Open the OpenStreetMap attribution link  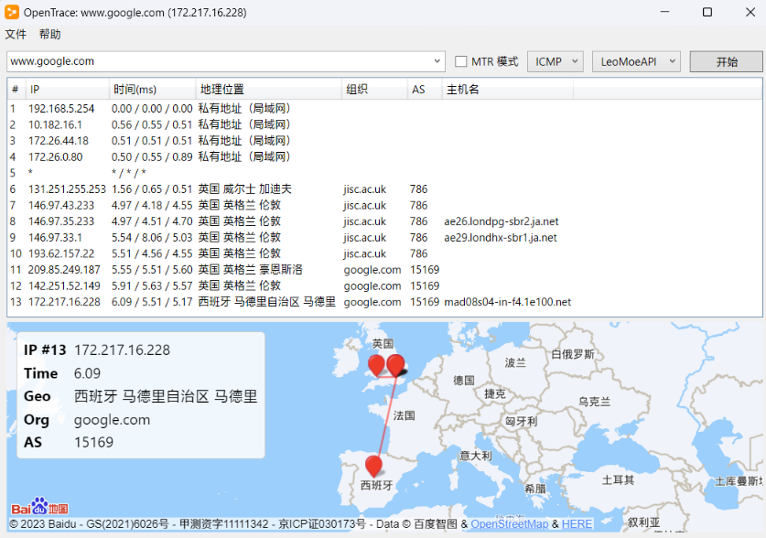[x=509, y=524]
